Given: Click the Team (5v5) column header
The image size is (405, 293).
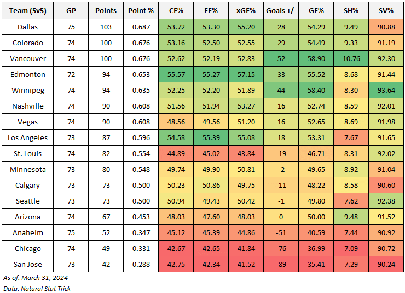Looking at the screenshot, I should coord(28,11).
